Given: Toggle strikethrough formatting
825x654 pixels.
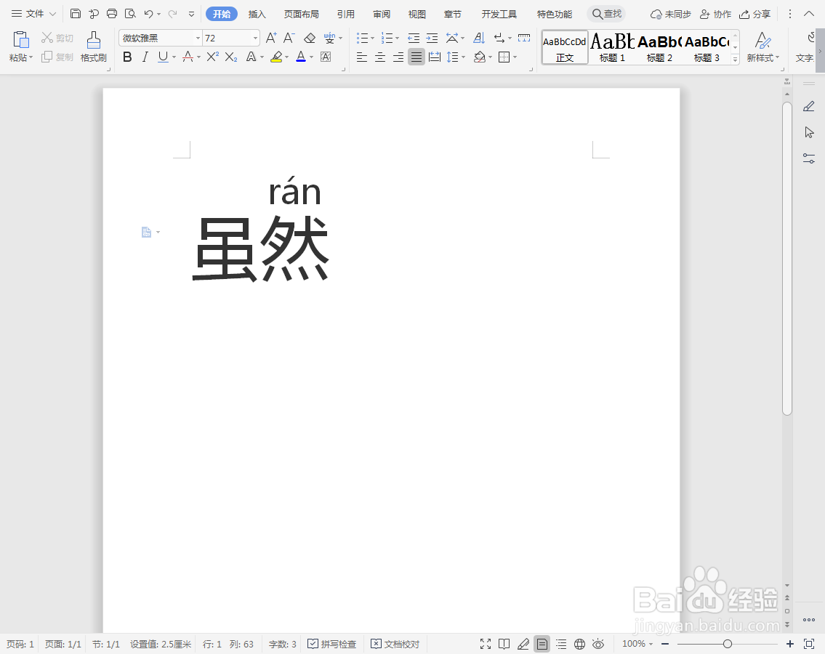Looking at the screenshot, I should point(188,57).
